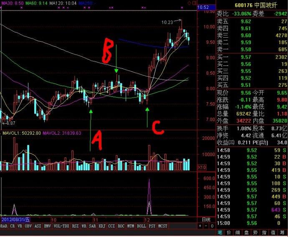Click the stock title 600176 中国玻纤
The height and width of the screenshot is (237, 288).
point(256,5)
